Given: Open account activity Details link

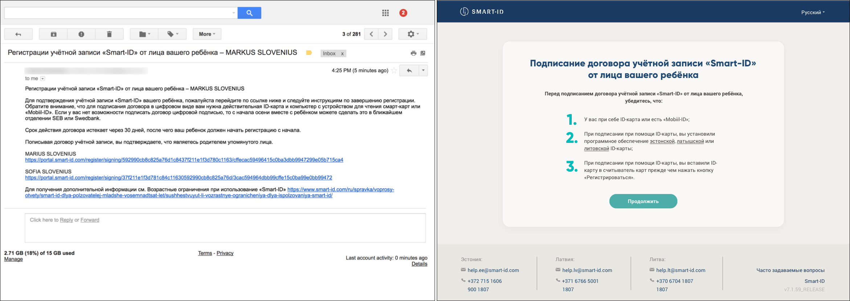Looking at the screenshot, I should pyautogui.click(x=419, y=264).
